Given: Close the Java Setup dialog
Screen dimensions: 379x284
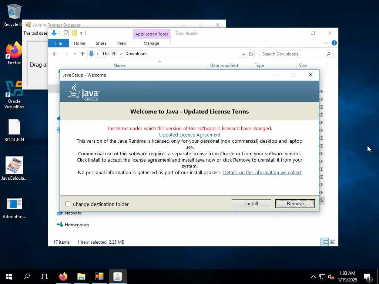Looking at the screenshot, I should pos(311,75).
